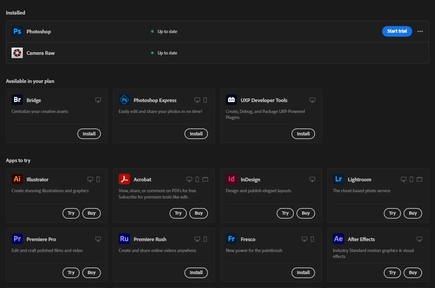This screenshot has width=435, height=288.
Task: Buy Illustrator
Action: pyautogui.click(x=92, y=213)
